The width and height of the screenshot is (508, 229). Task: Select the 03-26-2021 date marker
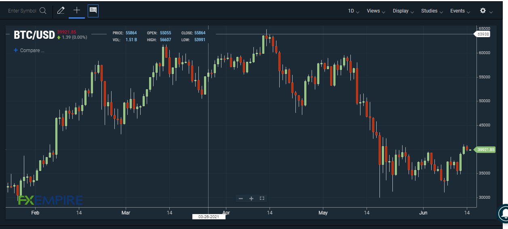coord(209,217)
